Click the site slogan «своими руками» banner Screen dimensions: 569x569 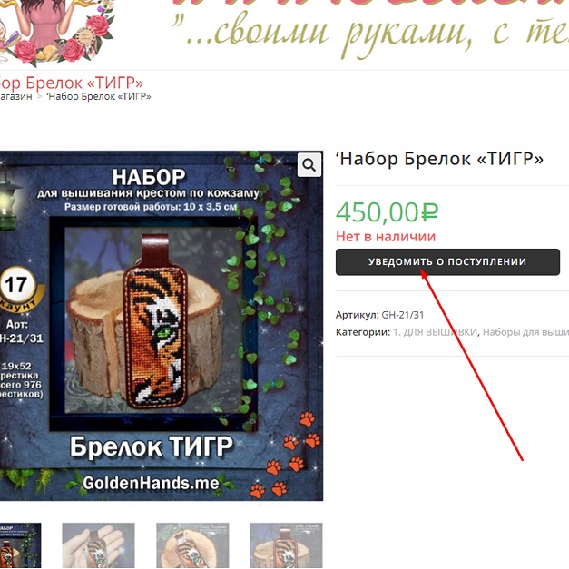click(370, 34)
